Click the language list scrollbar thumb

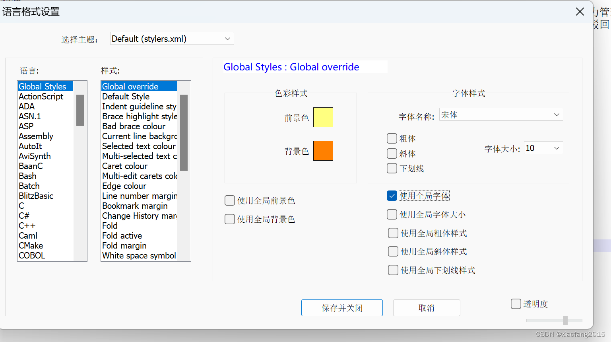(x=80, y=110)
